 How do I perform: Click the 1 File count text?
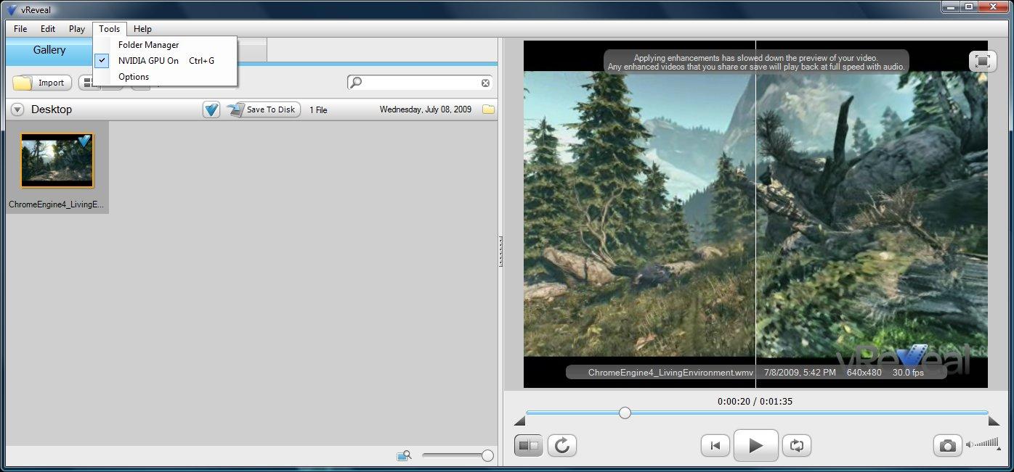click(318, 110)
